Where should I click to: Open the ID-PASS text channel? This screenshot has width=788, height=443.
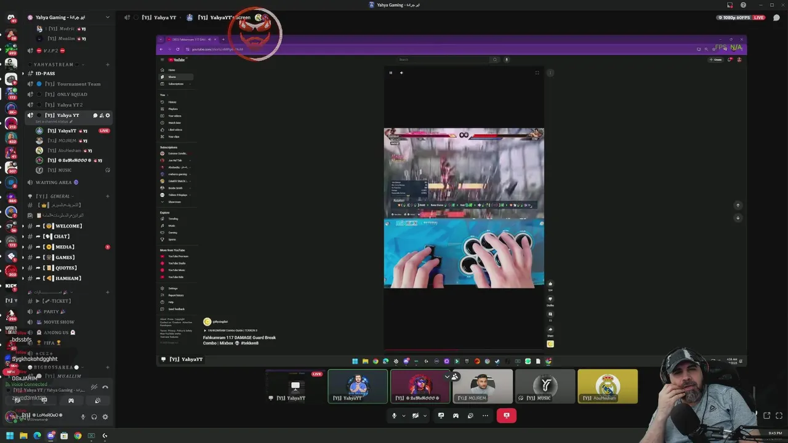pos(68,73)
